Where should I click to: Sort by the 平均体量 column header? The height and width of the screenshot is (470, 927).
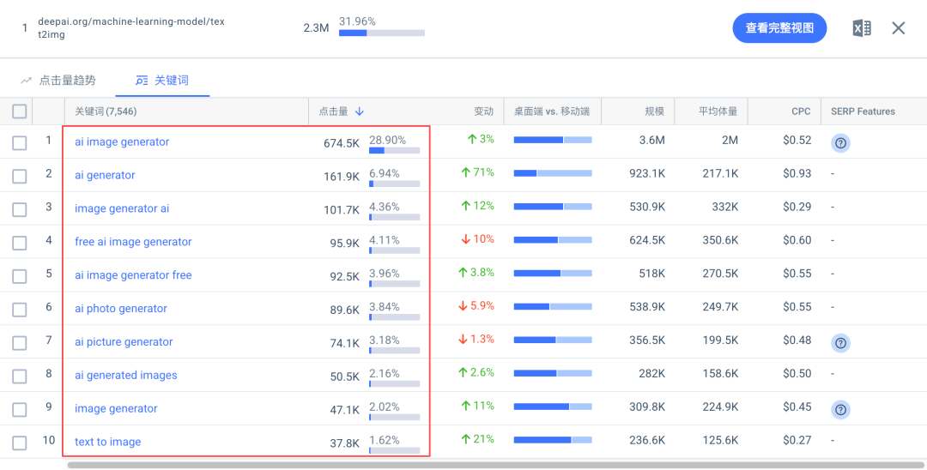point(718,111)
